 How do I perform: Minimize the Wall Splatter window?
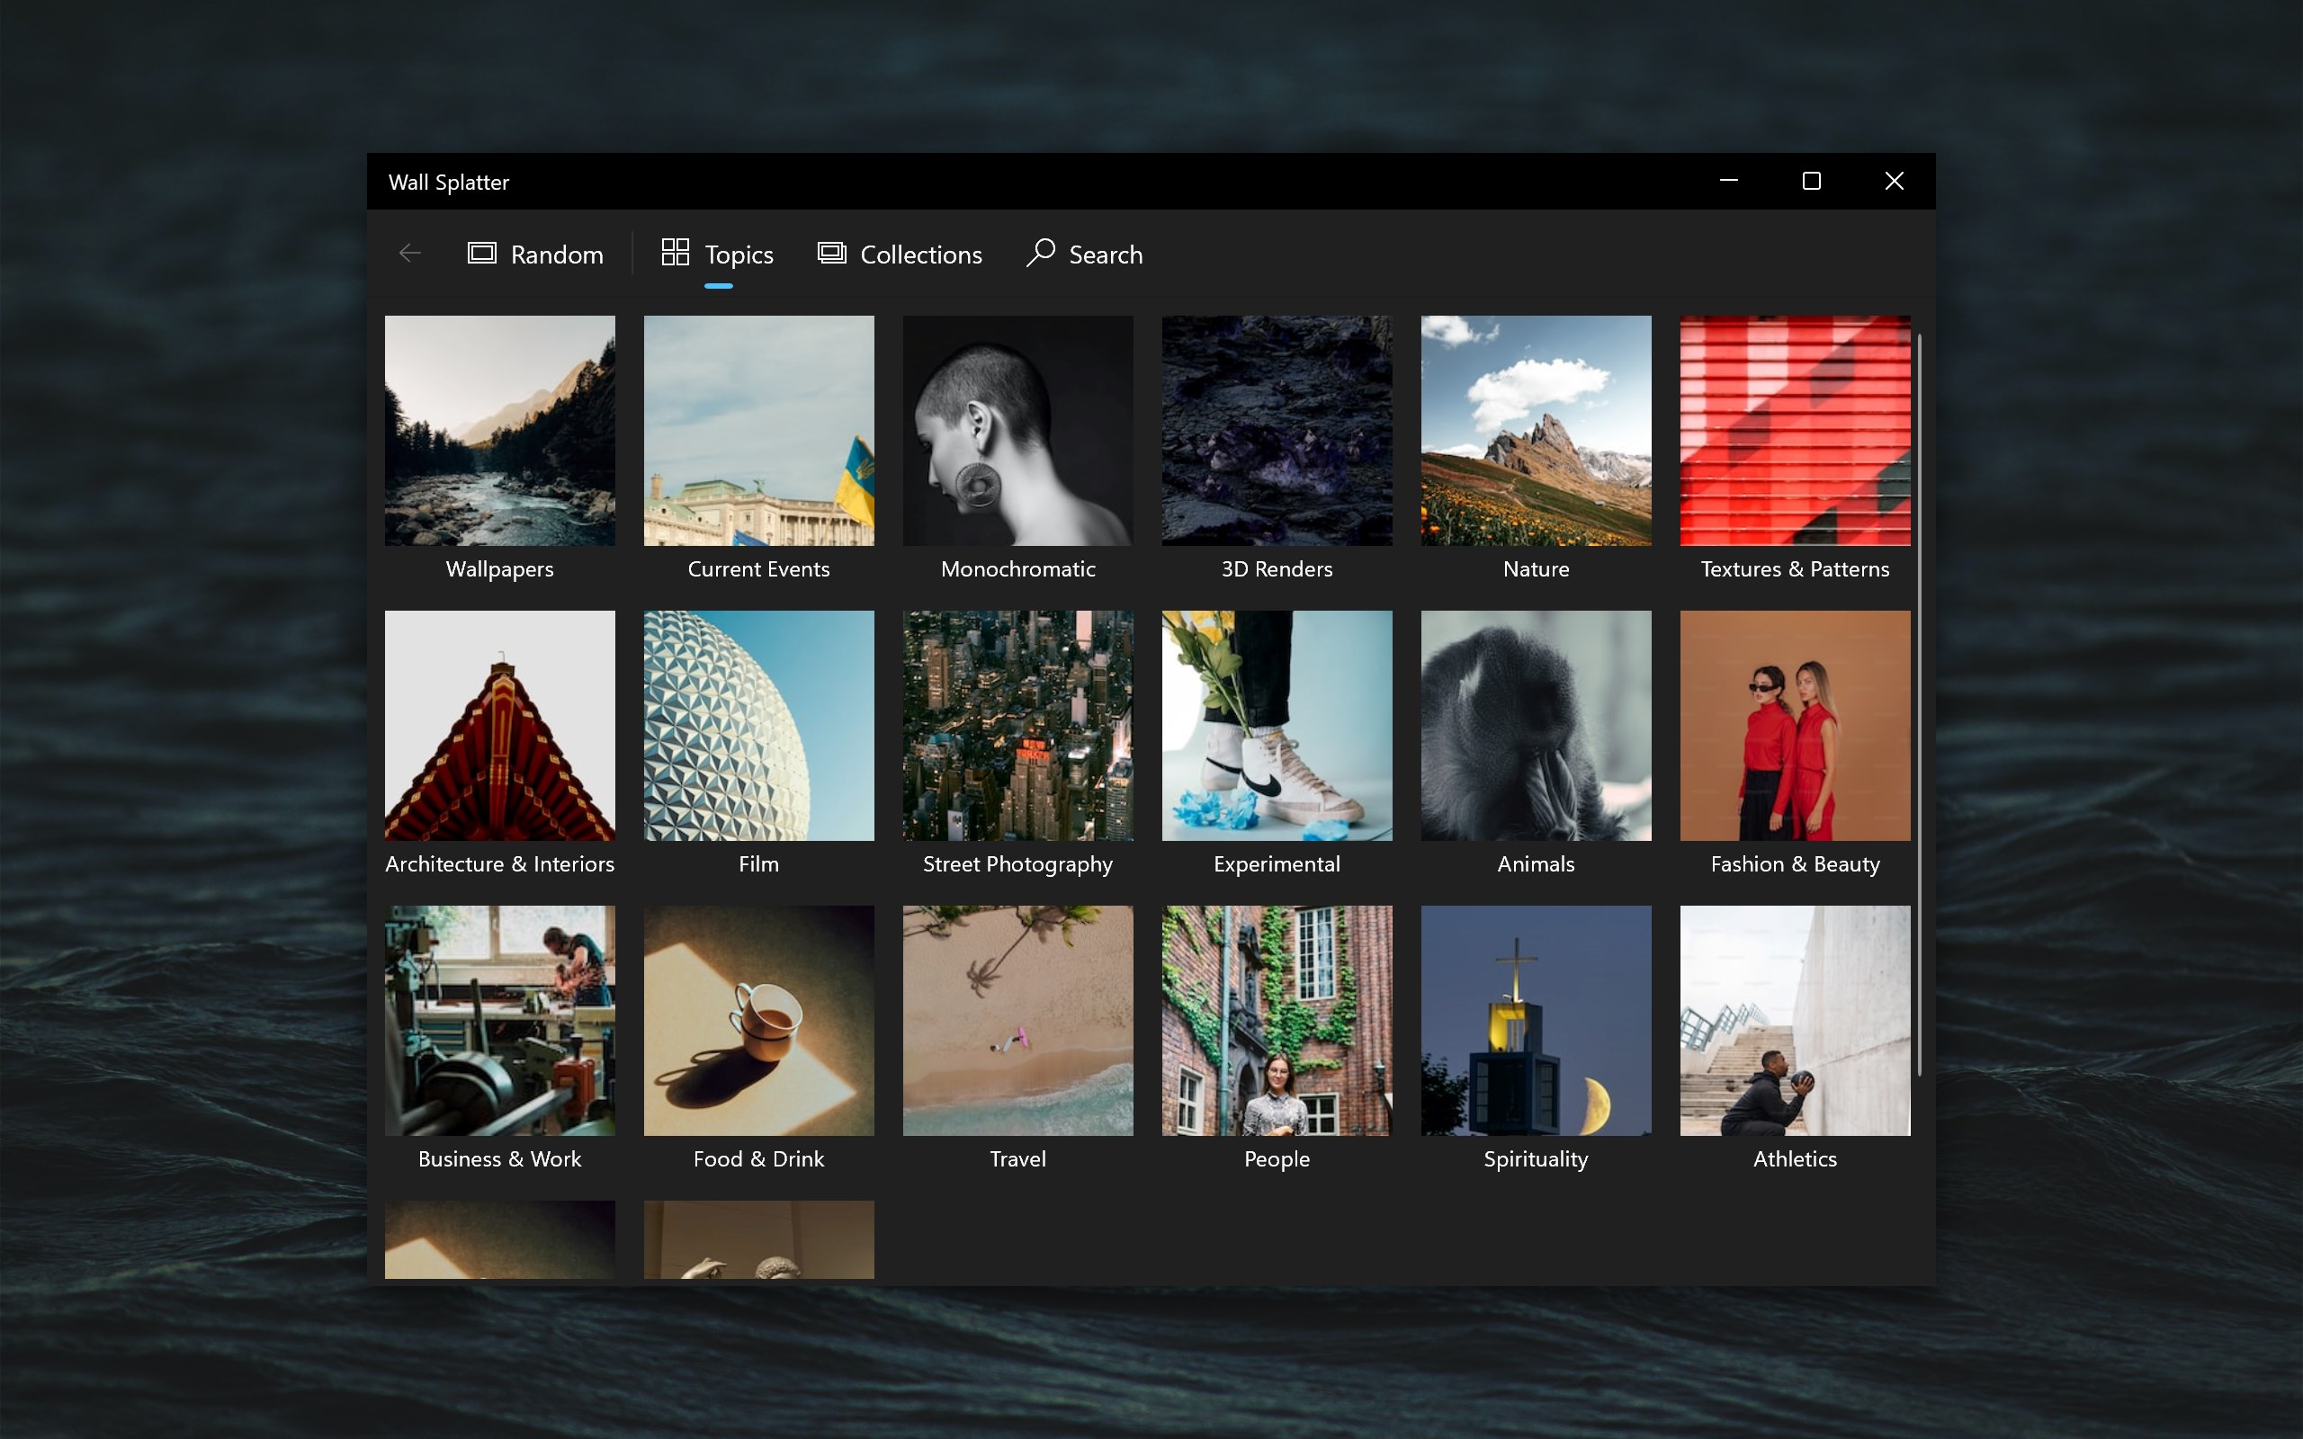(x=1728, y=181)
